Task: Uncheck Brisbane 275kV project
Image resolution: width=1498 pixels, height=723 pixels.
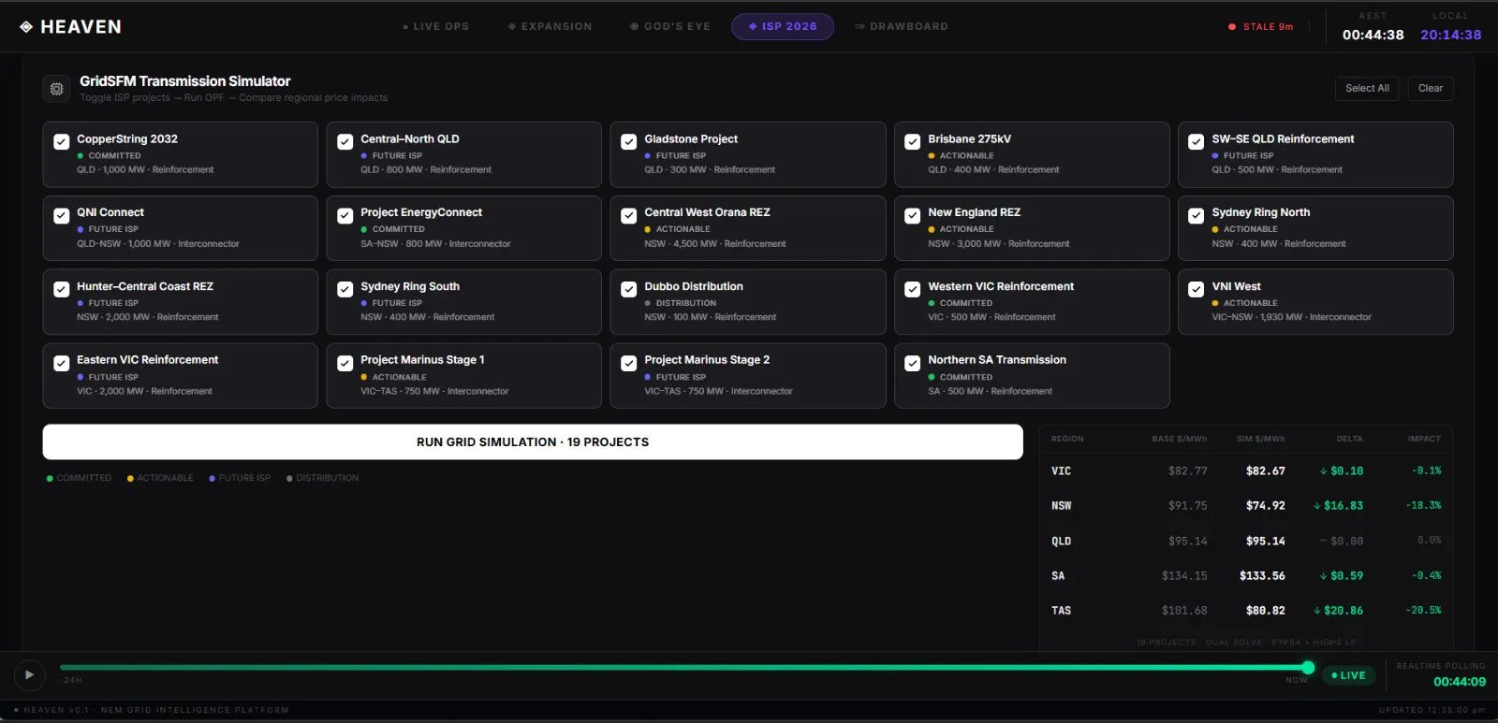Action: 912,142
